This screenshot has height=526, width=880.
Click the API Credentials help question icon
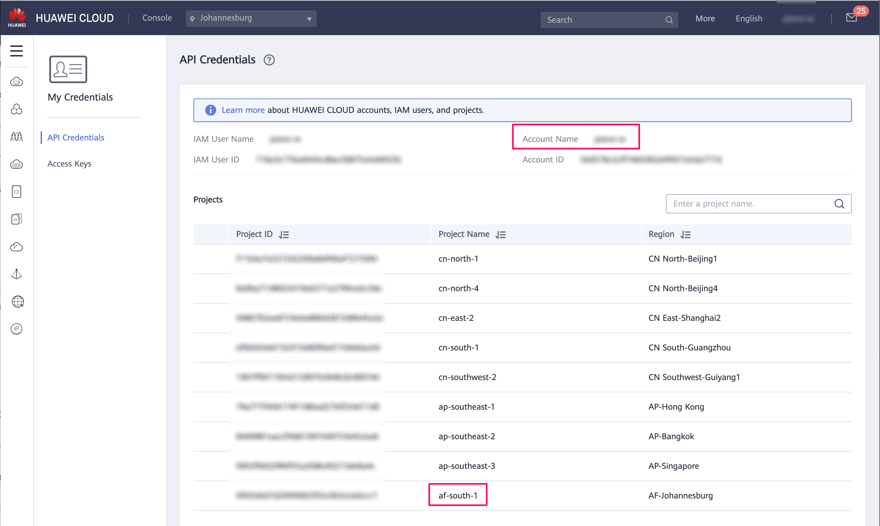point(269,60)
